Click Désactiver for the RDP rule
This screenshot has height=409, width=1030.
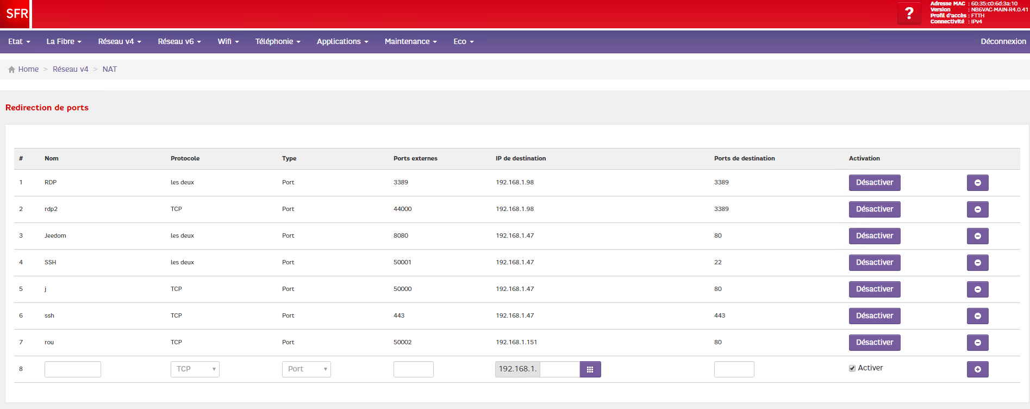pos(874,183)
